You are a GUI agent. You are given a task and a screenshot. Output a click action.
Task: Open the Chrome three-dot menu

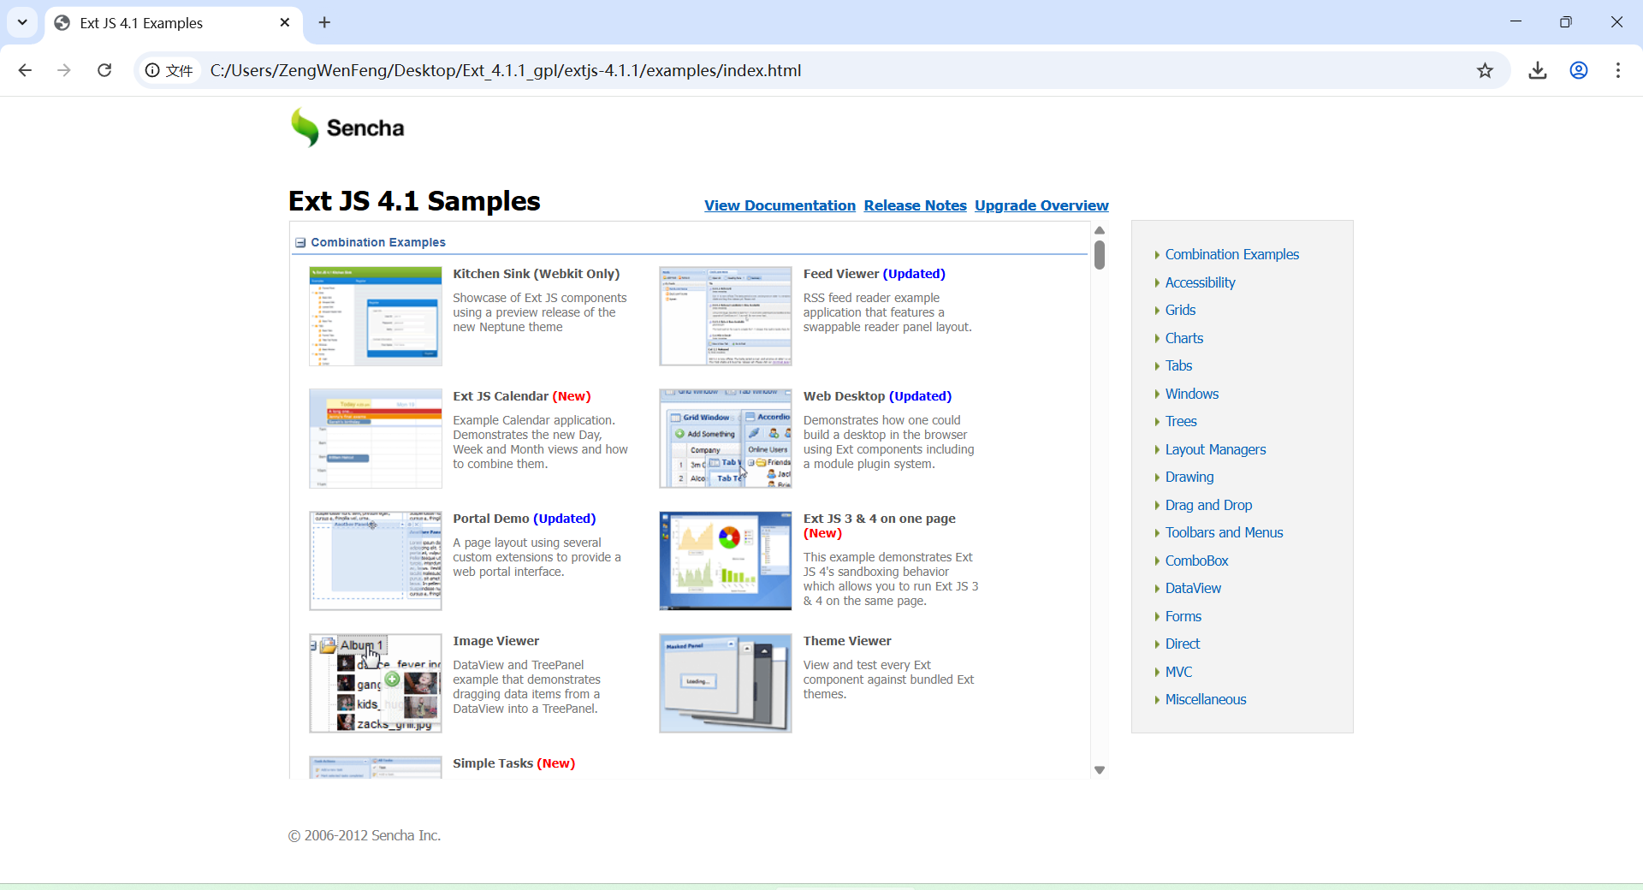pos(1618,70)
